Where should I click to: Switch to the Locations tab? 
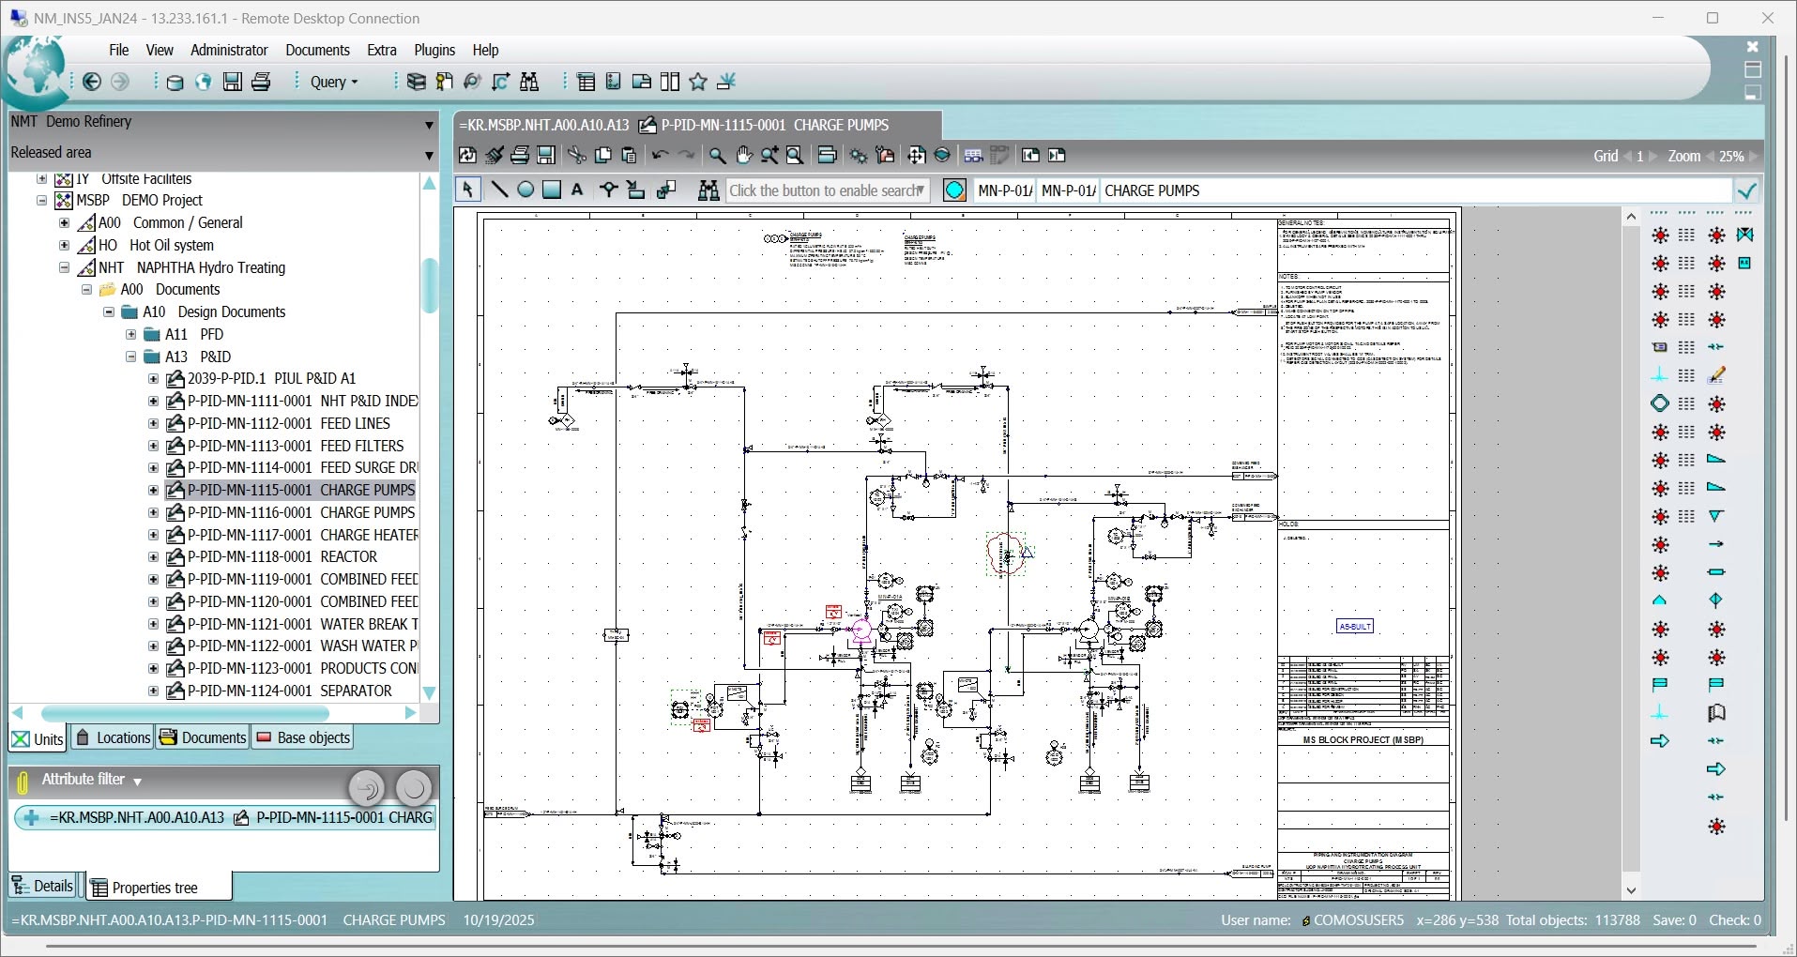click(114, 737)
